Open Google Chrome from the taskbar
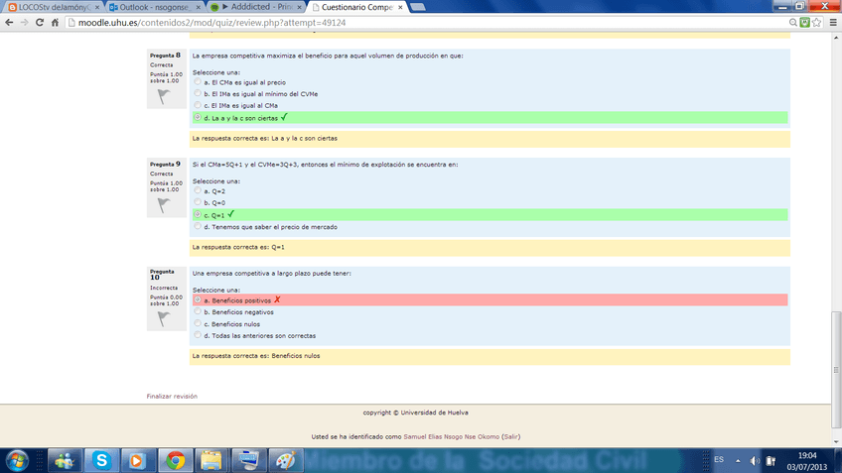 [175, 460]
